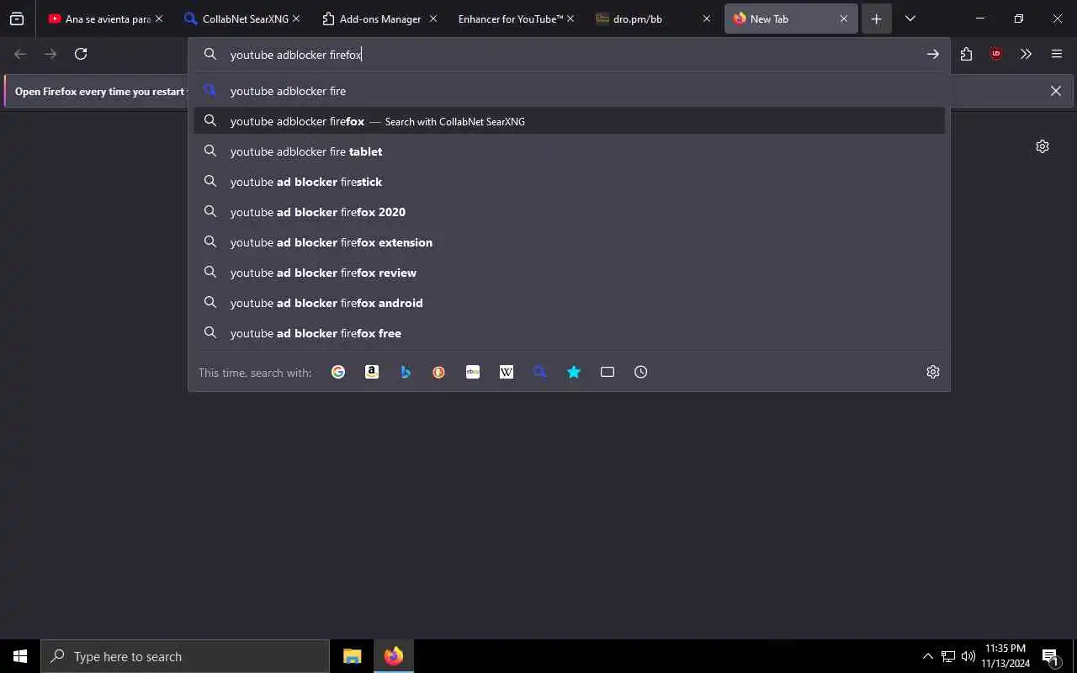The image size is (1077, 673).
Task: Select suggestion 'youtube ad blocker firefox android'
Action: (569, 303)
